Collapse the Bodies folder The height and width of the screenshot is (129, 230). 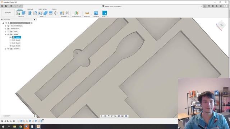click(x=5, y=34)
